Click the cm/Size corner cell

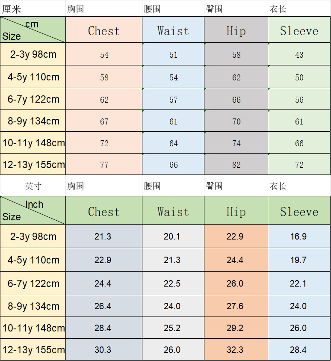[x=33, y=30]
